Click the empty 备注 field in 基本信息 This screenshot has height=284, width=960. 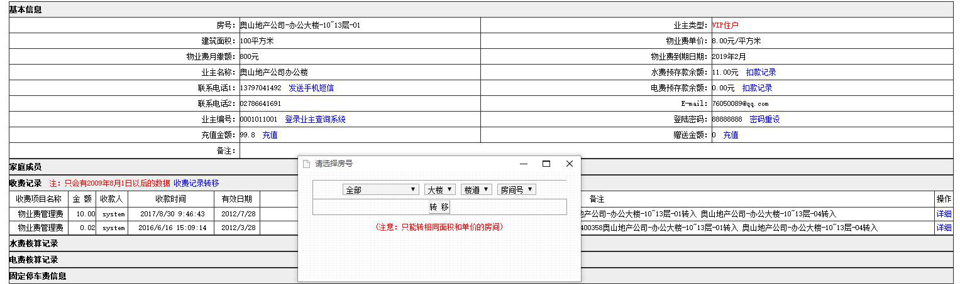[596, 150]
